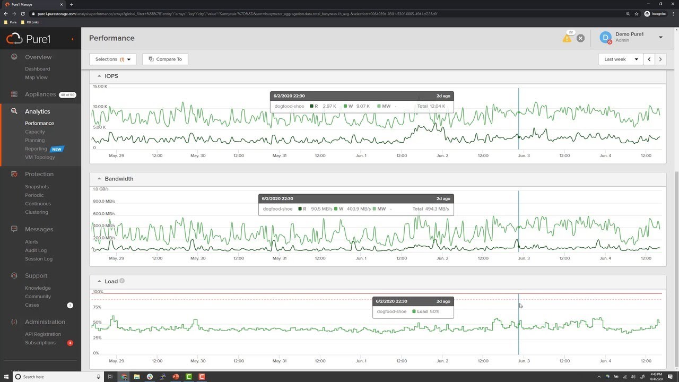679x382 pixels.
Task: Collapse the IOPS chart section
Action: point(99,76)
